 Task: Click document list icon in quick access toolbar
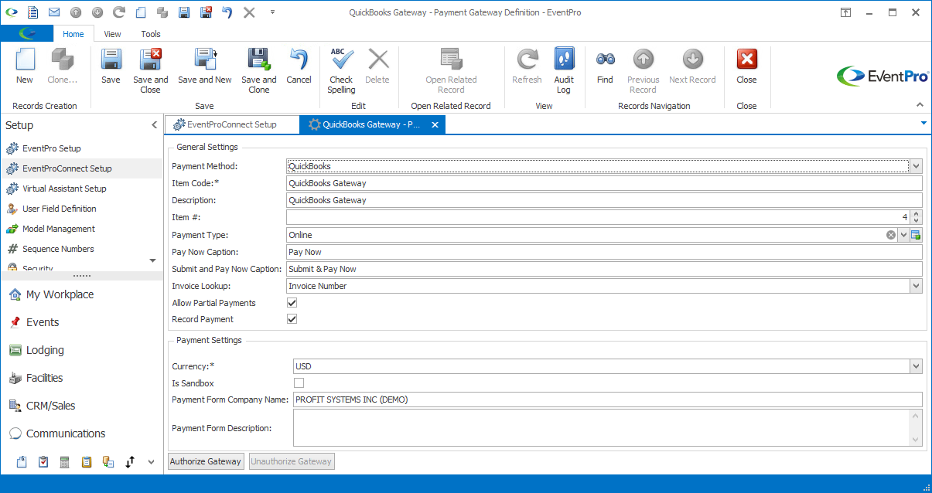[32, 12]
